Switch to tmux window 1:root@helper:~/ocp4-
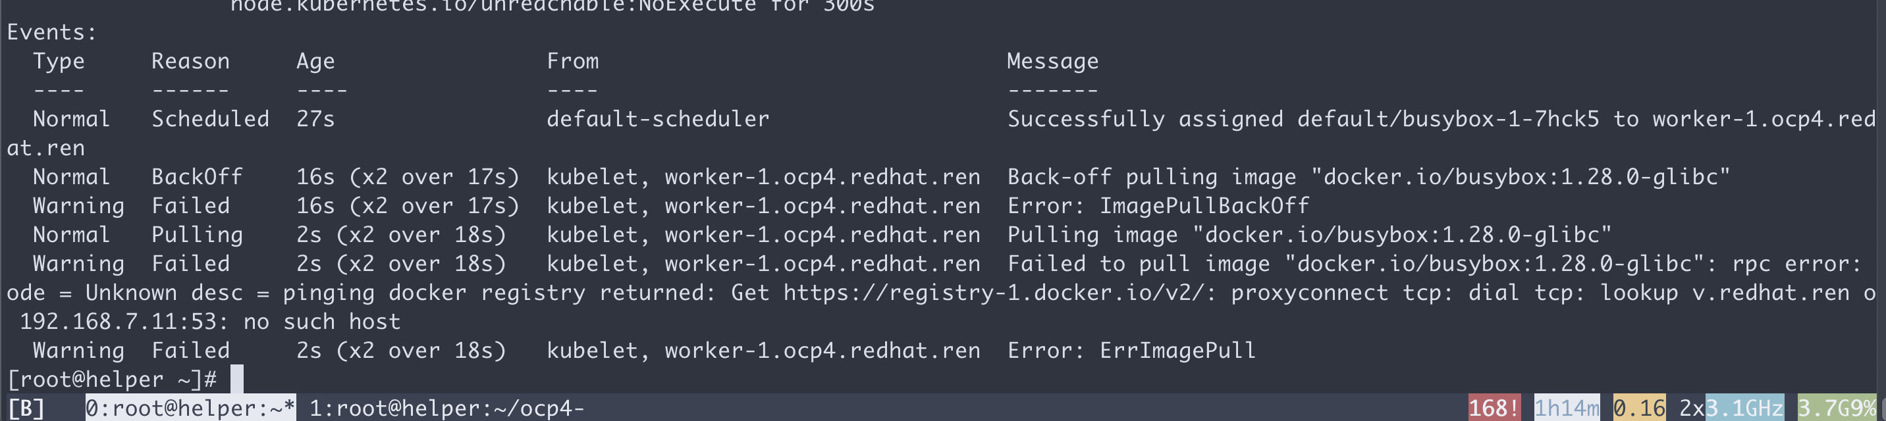 pyautogui.click(x=446, y=408)
